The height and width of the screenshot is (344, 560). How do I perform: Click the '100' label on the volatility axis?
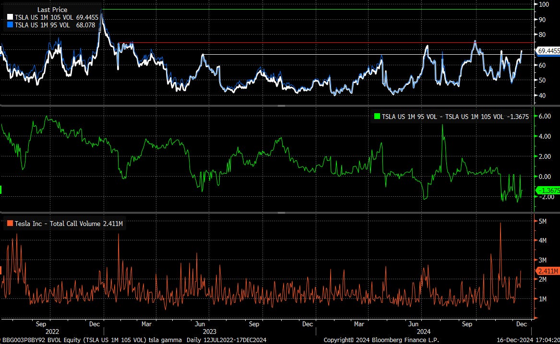544,4
